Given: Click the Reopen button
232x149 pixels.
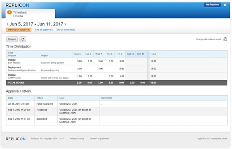Looking at the screenshot, I should coord(12,39).
